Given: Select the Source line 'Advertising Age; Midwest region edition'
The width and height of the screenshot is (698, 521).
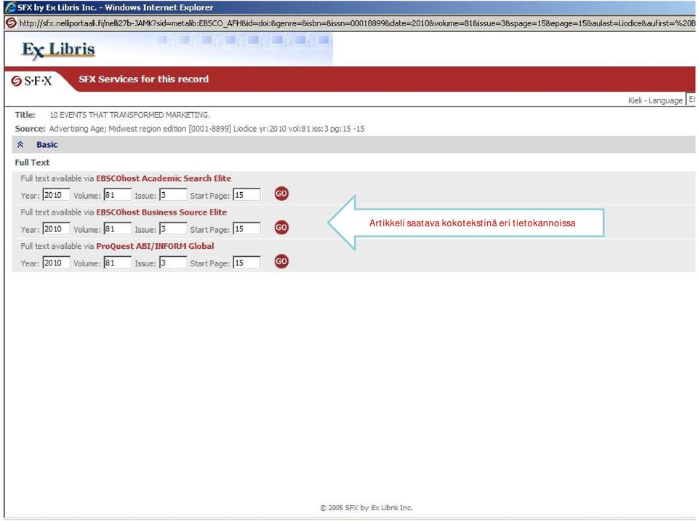Looking at the screenshot, I should [118, 129].
